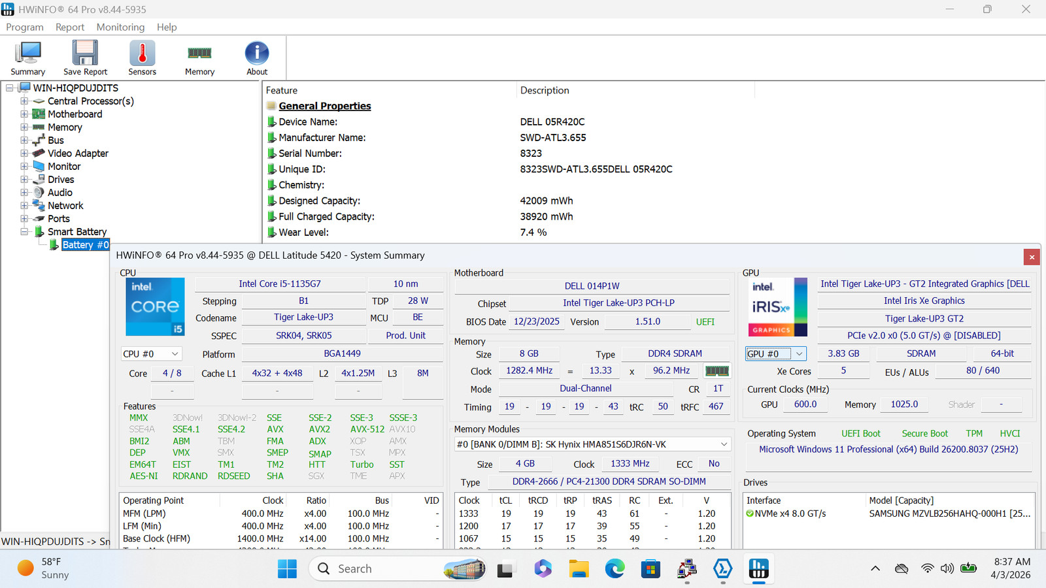This screenshot has width=1046, height=588.
Task: Click the HWiNFO taskbar icon
Action: coord(758,569)
